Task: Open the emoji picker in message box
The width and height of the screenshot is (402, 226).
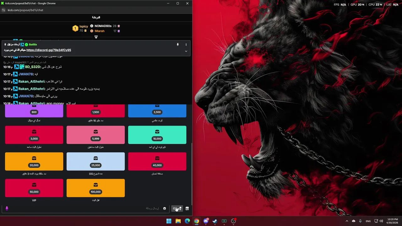Action: [x=165, y=208]
